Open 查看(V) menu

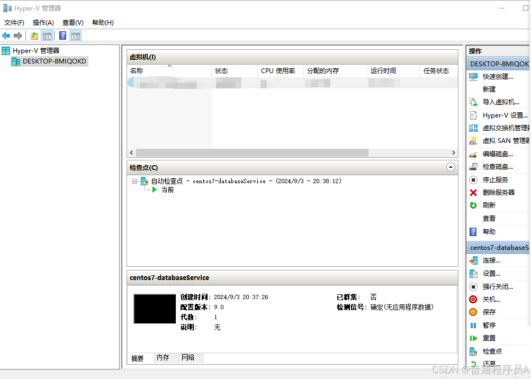(x=73, y=23)
